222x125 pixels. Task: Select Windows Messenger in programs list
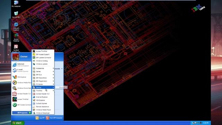click(43, 113)
